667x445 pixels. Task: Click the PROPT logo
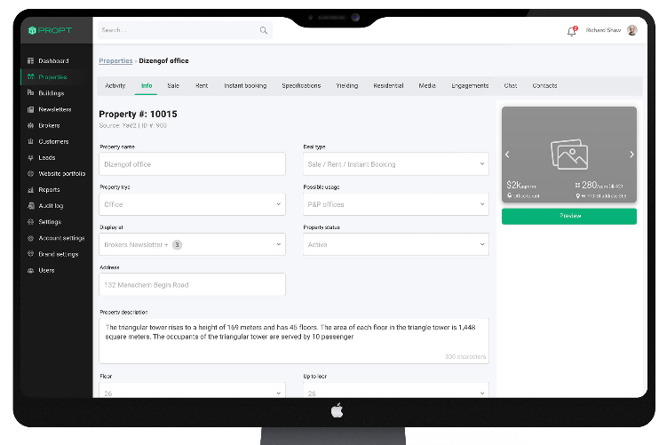[50, 30]
